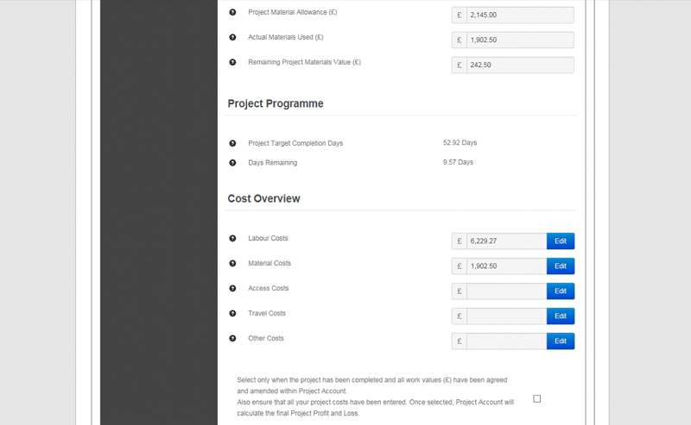Show help for Project Target Completion Days
691x425 pixels.
point(232,143)
